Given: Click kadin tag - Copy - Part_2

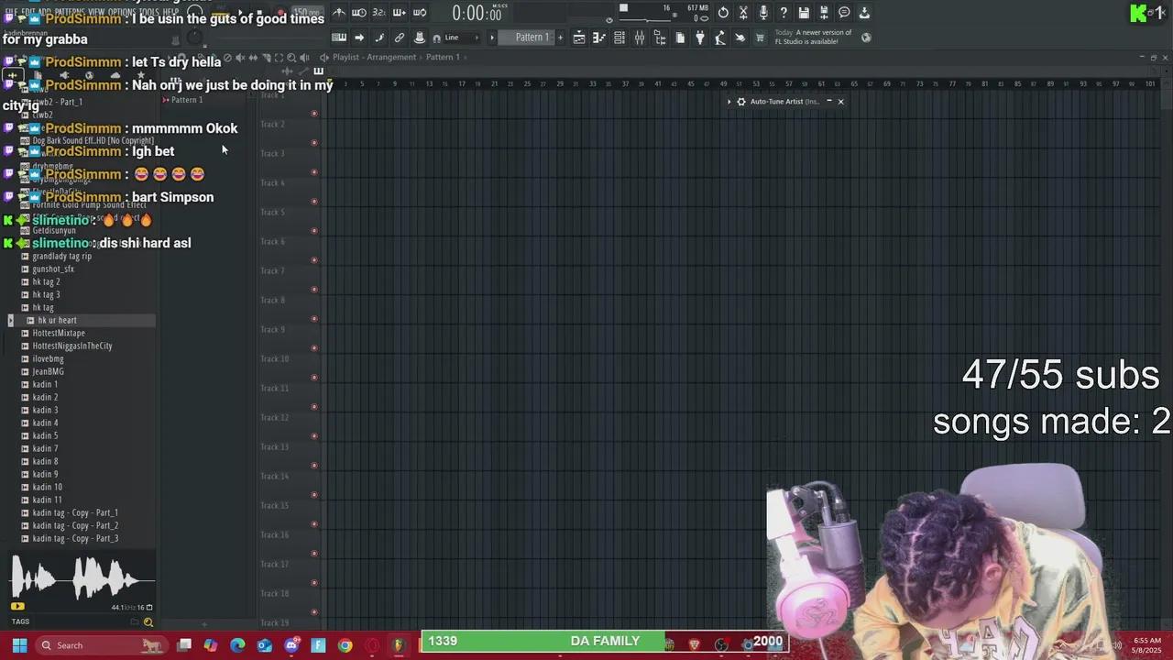Looking at the screenshot, I should (75, 525).
